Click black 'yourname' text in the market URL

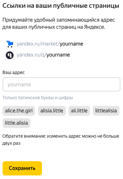coord(71,44)
